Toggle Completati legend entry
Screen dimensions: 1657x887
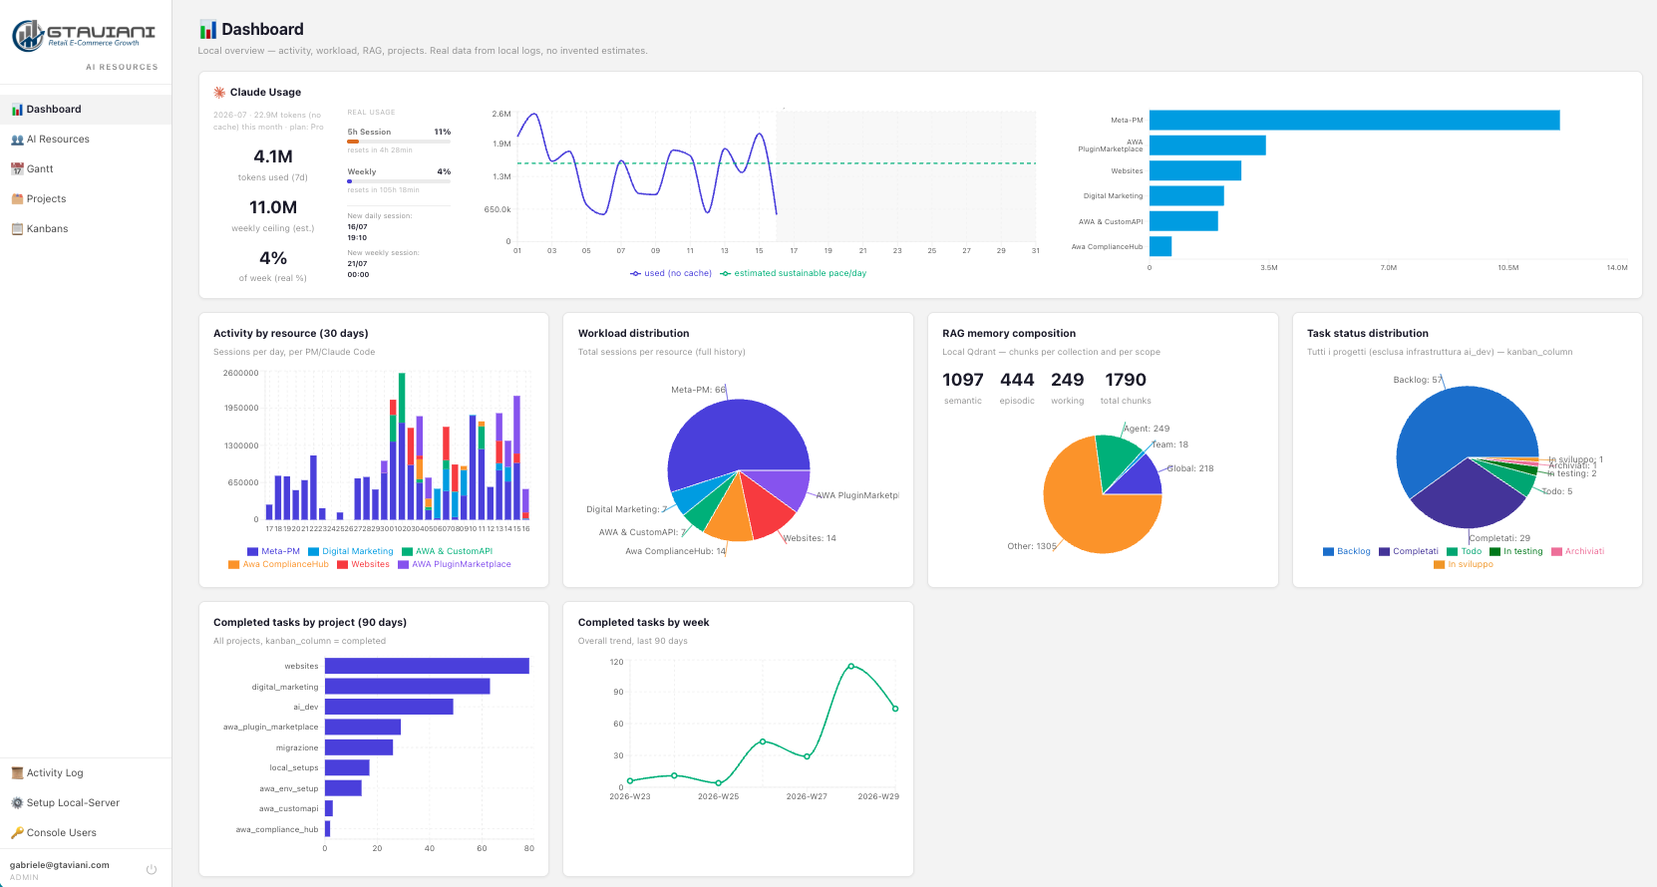pyautogui.click(x=1409, y=551)
